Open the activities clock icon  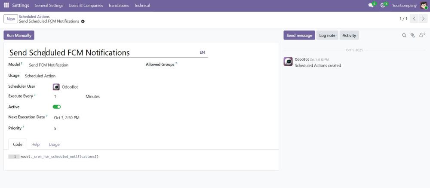click(x=383, y=6)
